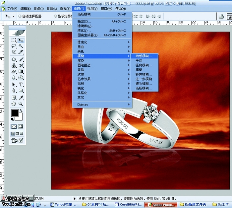This screenshot has height=208, width=232.
Task: Select the Crop tool
Action: click(14, 52)
